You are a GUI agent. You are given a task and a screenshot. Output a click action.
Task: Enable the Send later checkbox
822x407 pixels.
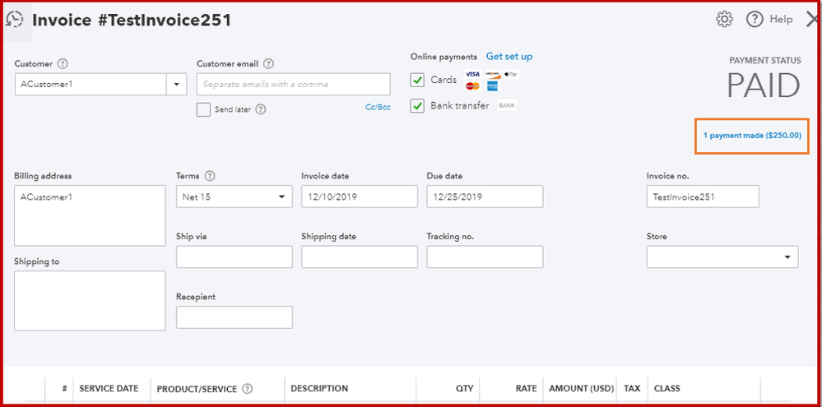(203, 110)
